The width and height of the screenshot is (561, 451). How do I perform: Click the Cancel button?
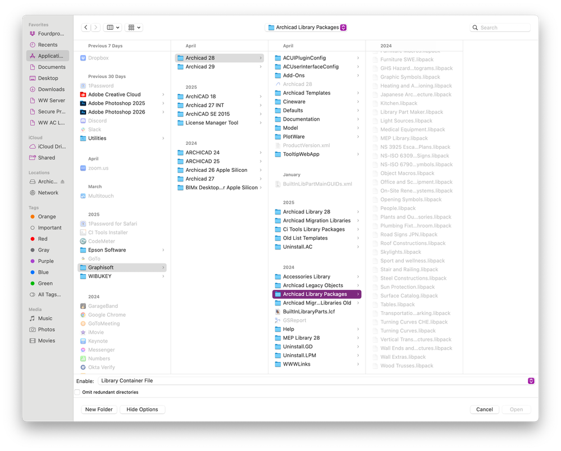[x=485, y=409]
